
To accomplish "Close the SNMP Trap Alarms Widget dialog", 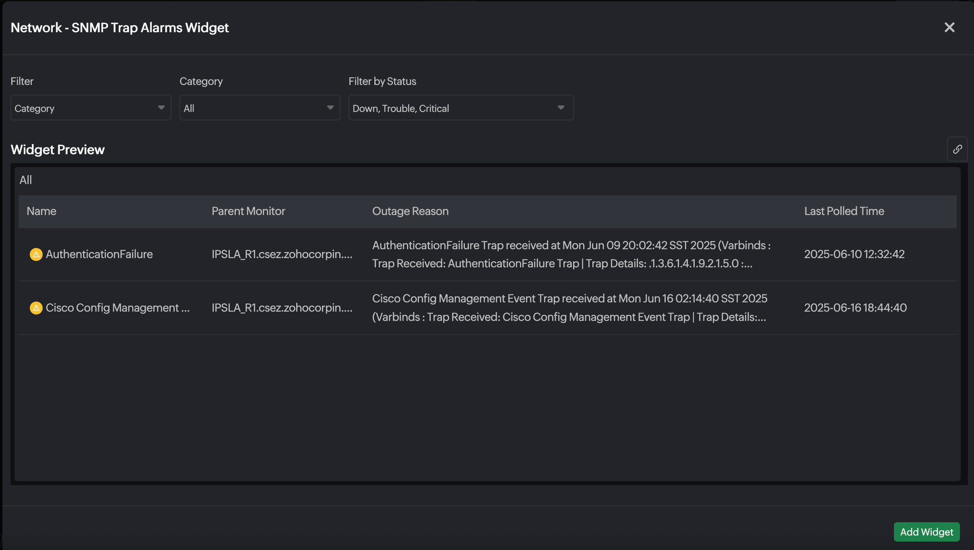I will click(949, 27).
